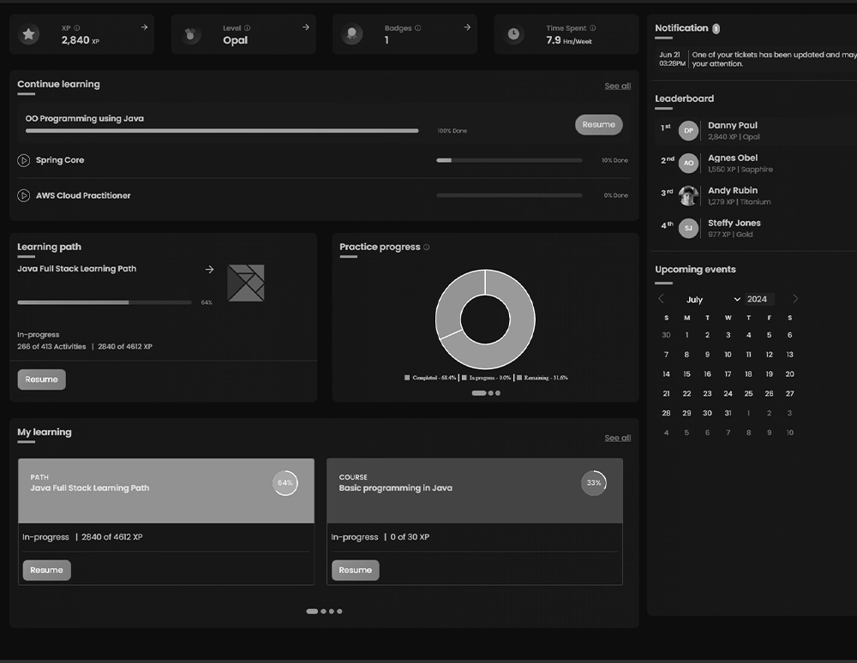Screen dimensions: 857x663
Task: Select Danny Paul on the leaderboard
Action: point(733,130)
